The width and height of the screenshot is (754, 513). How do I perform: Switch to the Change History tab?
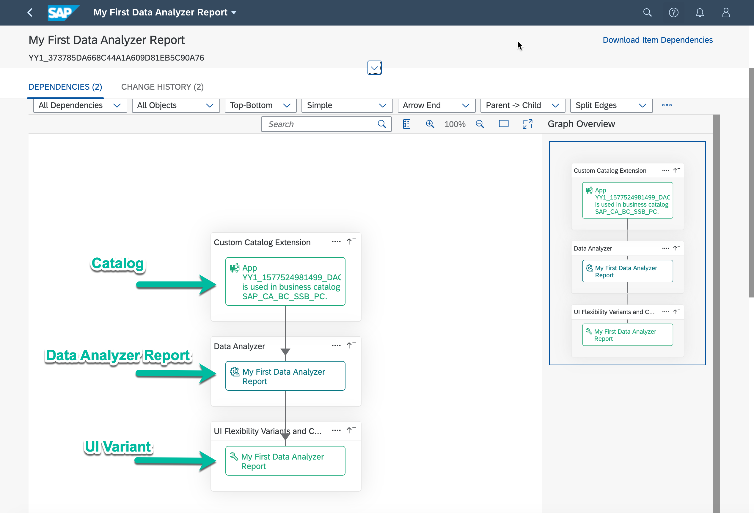(x=162, y=87)
